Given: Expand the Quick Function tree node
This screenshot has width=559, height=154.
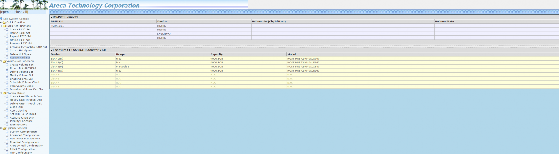Looking at the screenshot, I should click(x=1, y=22).
